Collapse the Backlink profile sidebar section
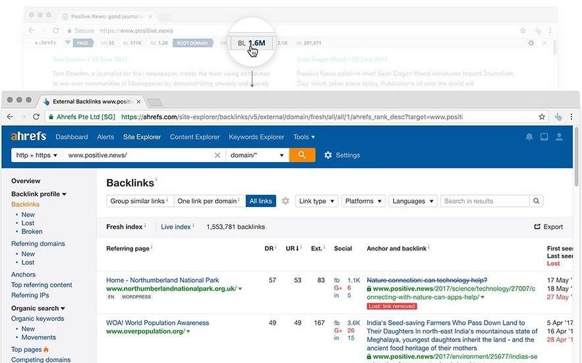This screenshot has height=363, width=582. 39,194
